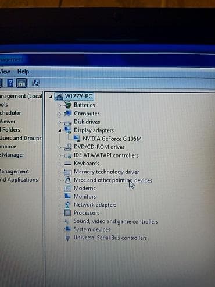This screenshot has height=287, width=215.
Task: Click the blue Help question mark toolbar icon
Action: (10, 83)
